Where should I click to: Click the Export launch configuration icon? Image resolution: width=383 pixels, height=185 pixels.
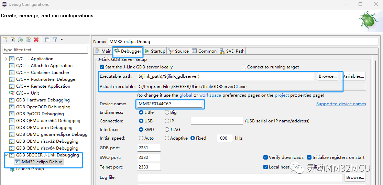pyautogui.click(x=21, y=40)
